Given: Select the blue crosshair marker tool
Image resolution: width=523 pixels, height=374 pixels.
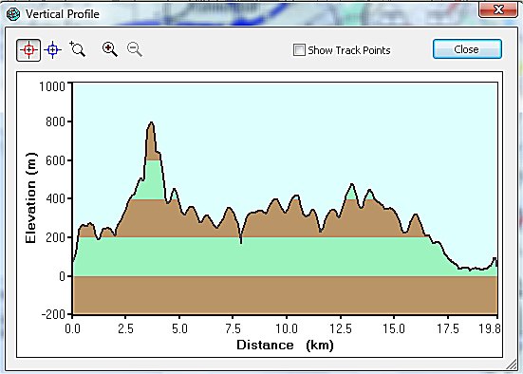Looking at the screenshot, I should click(53, 50).
